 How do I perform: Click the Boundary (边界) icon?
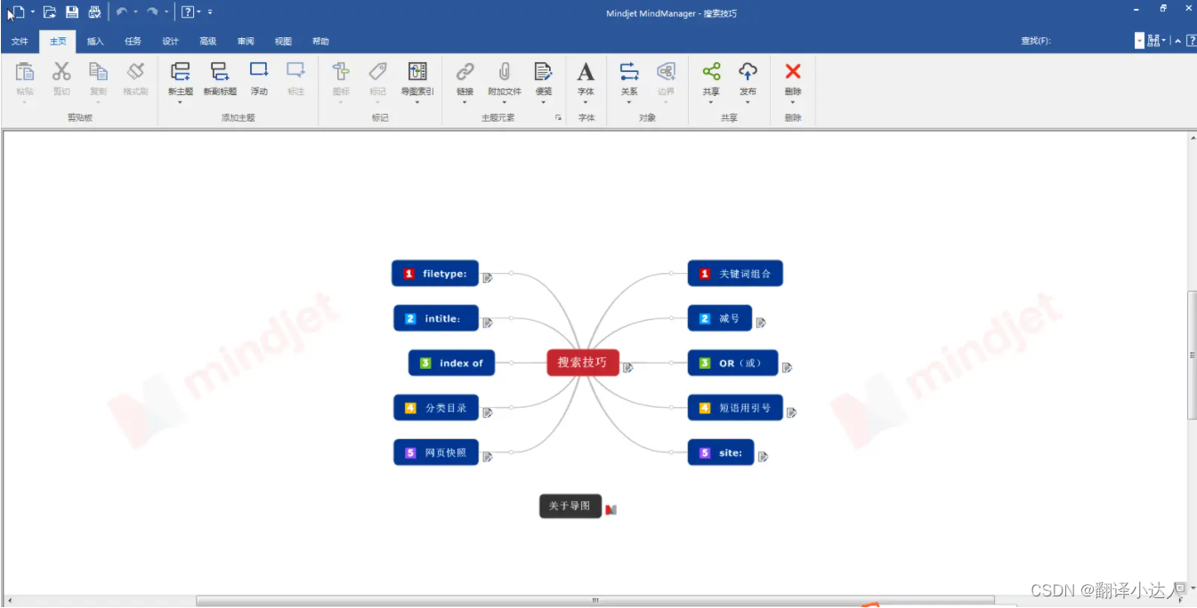[666, 72]
